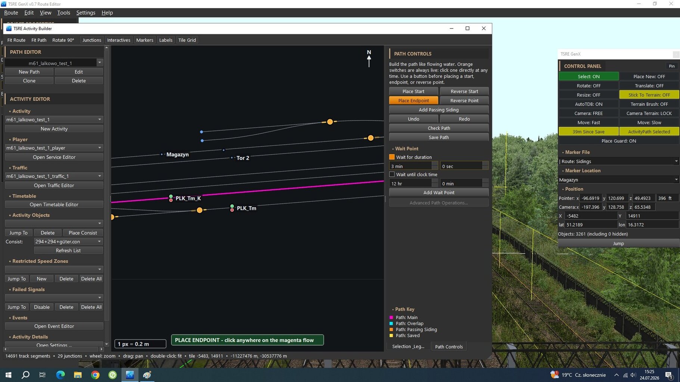Open Chrome from the Windows taskbar
This screenshot has height=382, width=680.
click(95, 375)
